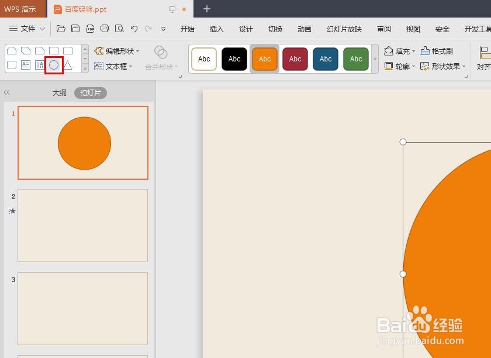Viewport: 491px width, 358px height.
Task: Open the 文件 (File) menu
Action: tap(27, 29)
